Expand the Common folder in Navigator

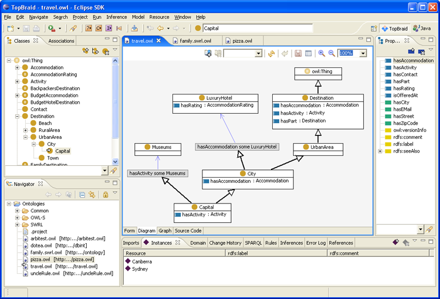[x=18, y=211]
